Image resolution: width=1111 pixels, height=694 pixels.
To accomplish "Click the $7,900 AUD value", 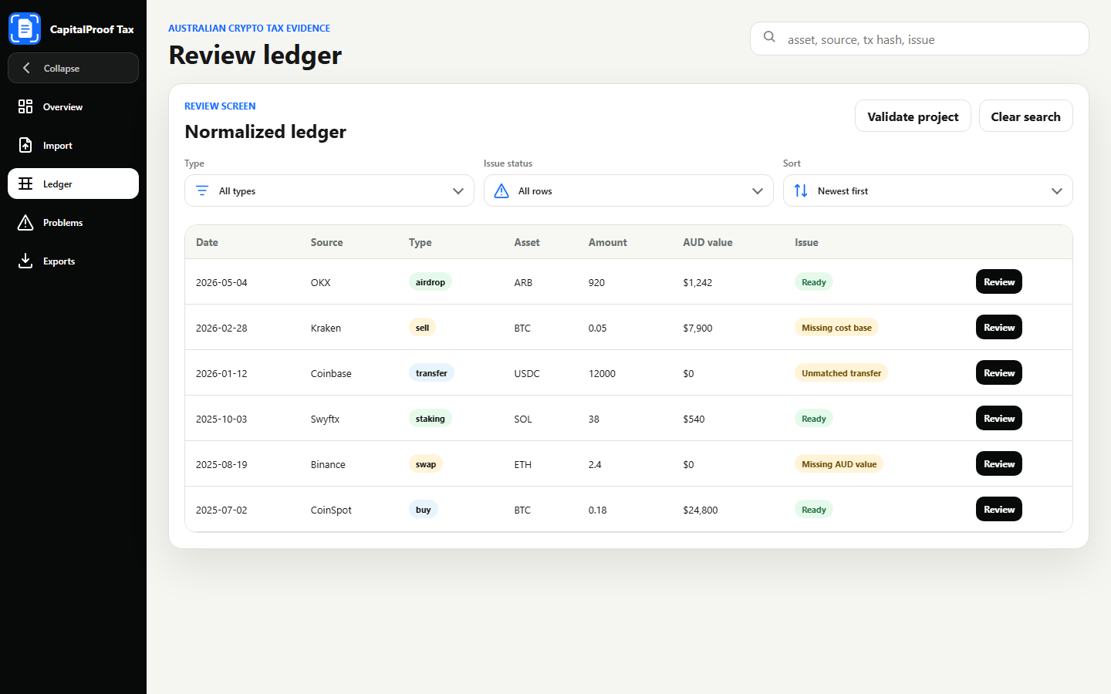I will pyautogui.click(x=697, y=328).
